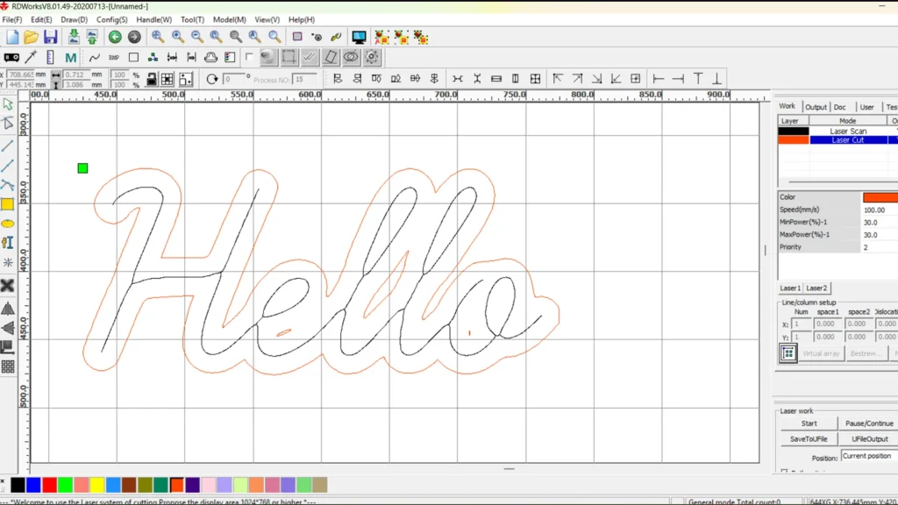This screenshot has width=898, height=505.
Task: Pick the yellow swatch in color palette
Action: pyautogui.click(x=96, y=485)
